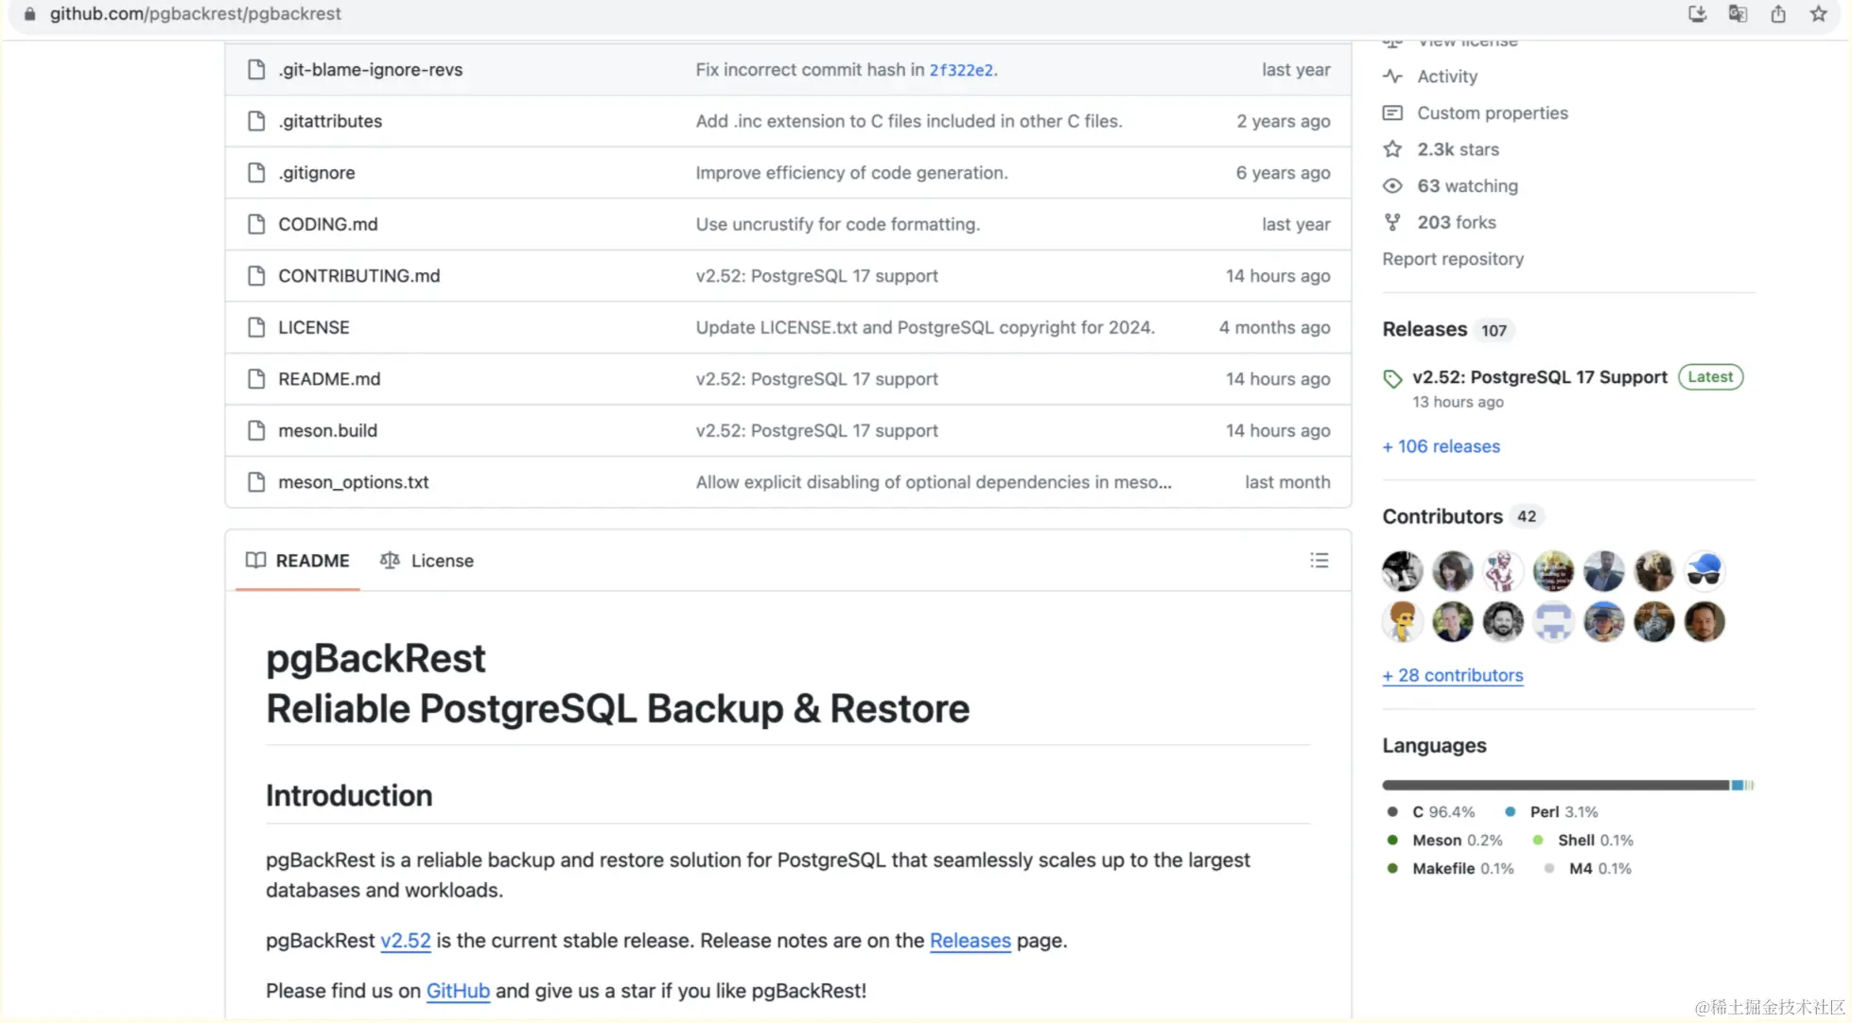The height and width of the screenshot is (1023, 1852).
Task: Click the tag icon next to v2.52 release
Action: pyautogui.click(x=1392, y=379)
